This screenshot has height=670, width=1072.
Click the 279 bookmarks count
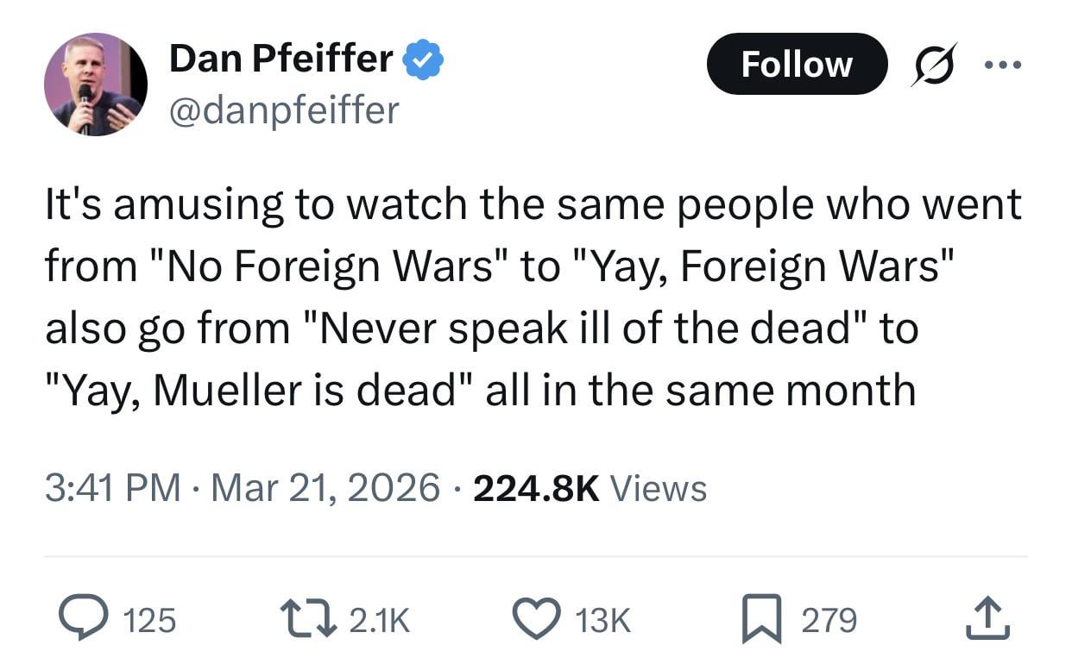pos(829,620)
